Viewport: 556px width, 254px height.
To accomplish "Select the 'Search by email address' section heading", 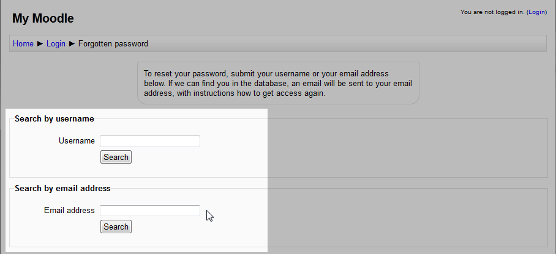I will [x=62, y=188].
